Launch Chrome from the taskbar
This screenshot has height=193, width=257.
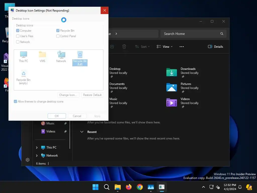click(140, 187)
